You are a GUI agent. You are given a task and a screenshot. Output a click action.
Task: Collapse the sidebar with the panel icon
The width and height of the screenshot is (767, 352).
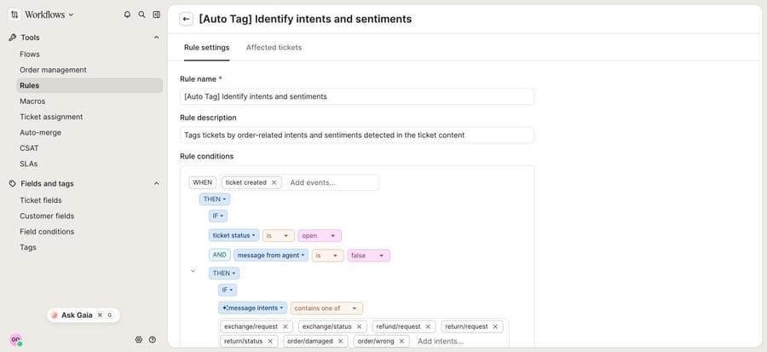(157, 14)
